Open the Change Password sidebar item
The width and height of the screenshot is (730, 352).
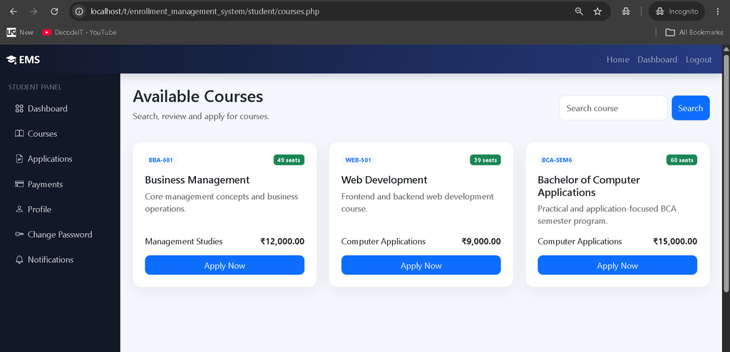point(60,234)
